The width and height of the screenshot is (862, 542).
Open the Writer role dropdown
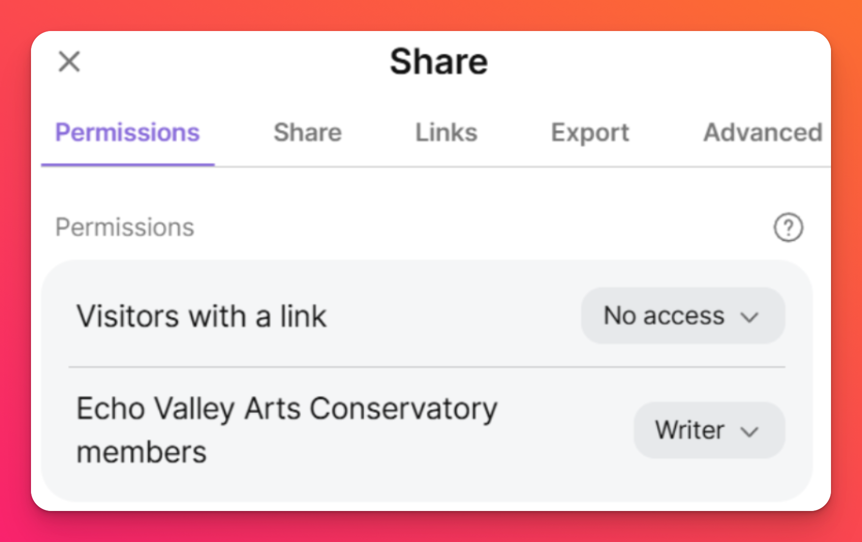(709, 430)
